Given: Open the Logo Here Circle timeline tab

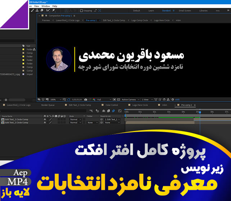Looking at the screenshot, I should pos(140,105).
